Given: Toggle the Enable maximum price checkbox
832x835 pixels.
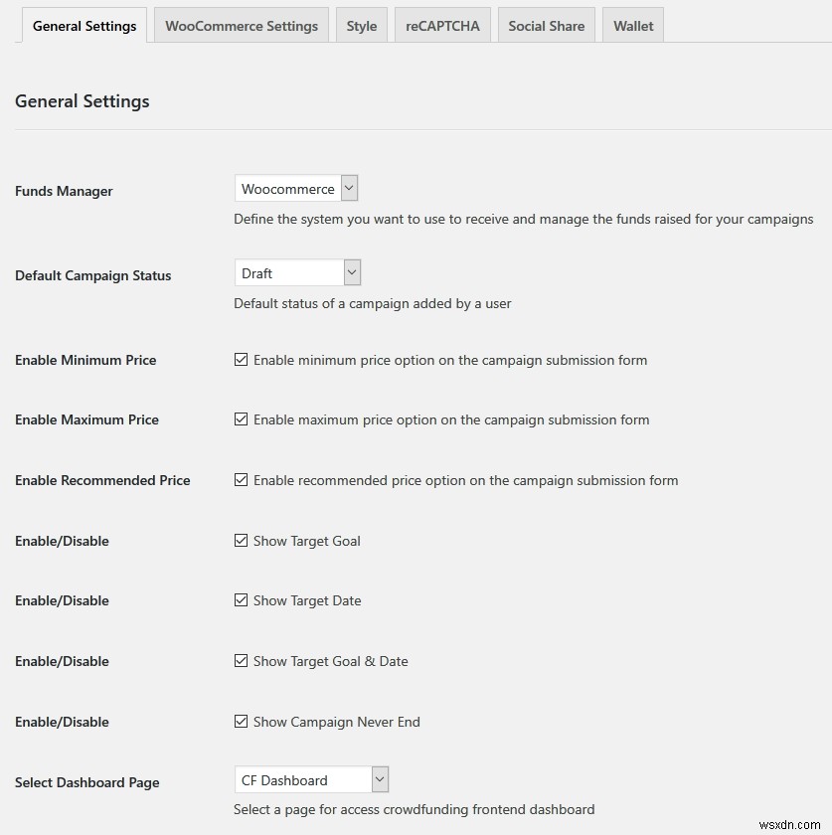Looking at the screenshot, I should (241, 419).
